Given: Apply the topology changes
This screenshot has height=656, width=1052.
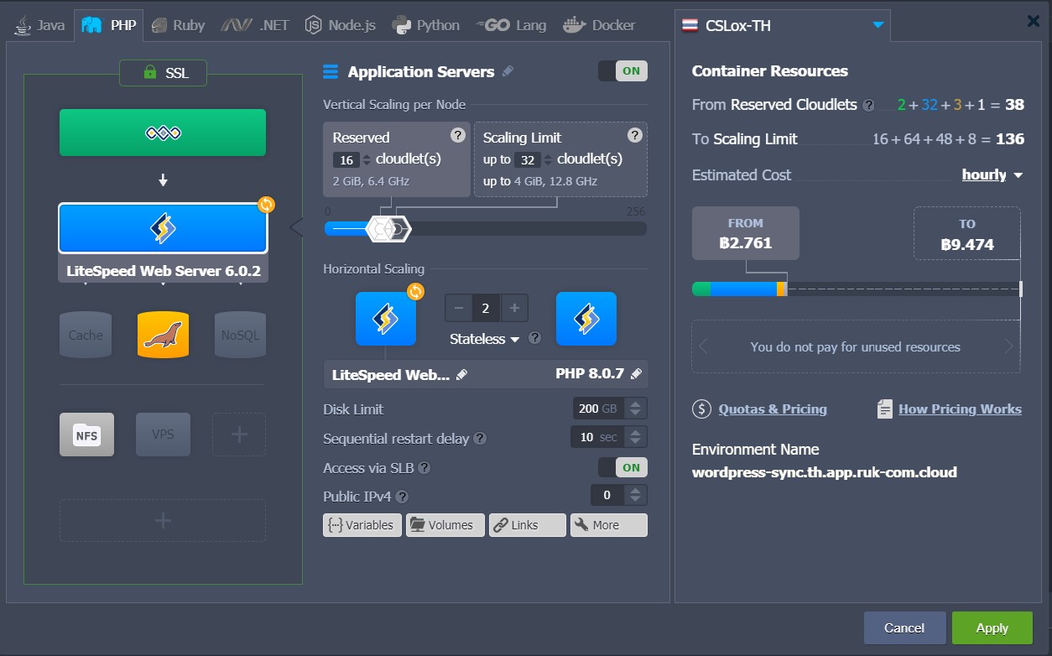Looking at the screenshot, I should 992,627.
